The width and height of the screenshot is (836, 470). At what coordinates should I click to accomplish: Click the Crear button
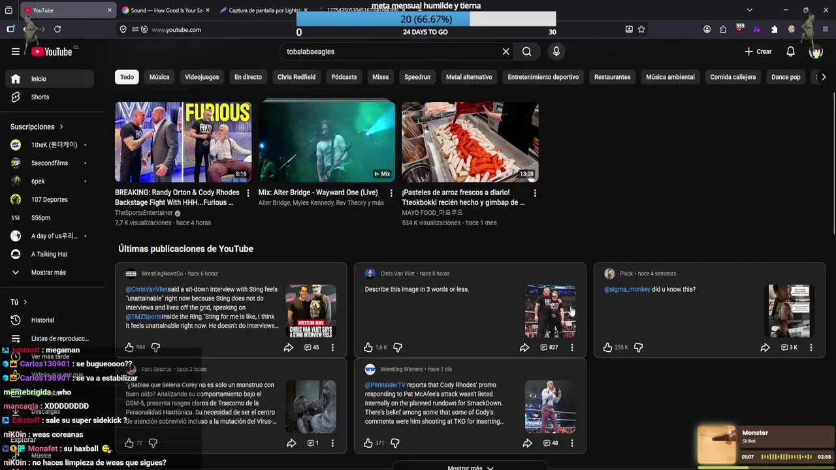tap(758, 52)
